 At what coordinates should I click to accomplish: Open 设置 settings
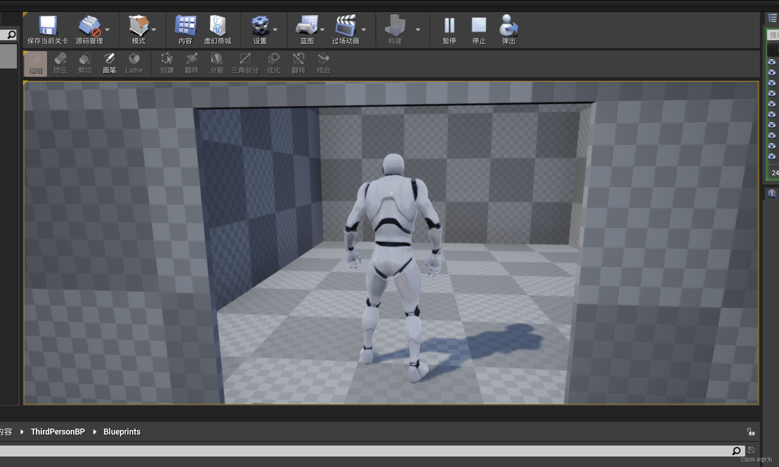(x=260, y=30)
